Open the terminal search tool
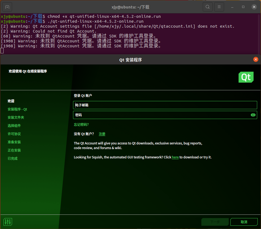261x229 pixels. tap(207, 7)
